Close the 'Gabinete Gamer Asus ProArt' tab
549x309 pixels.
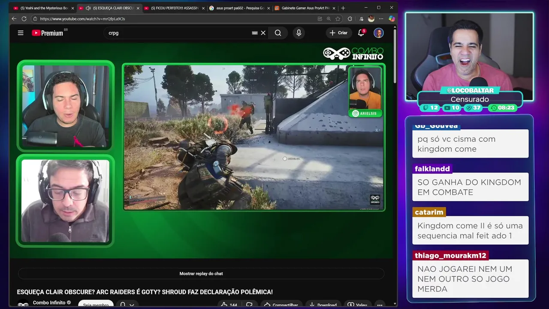click(334, 8)
